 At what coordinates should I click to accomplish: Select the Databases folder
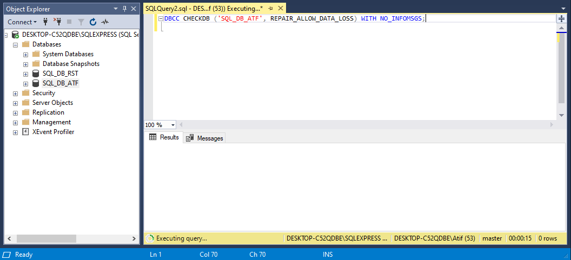[47, 44]
